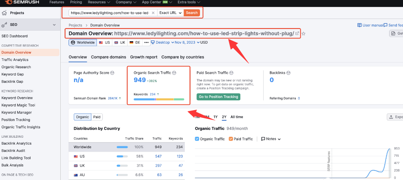Open Organic Research in sidebar
The width and height of the screenshot is (403, 180).
tap(16, 67)
